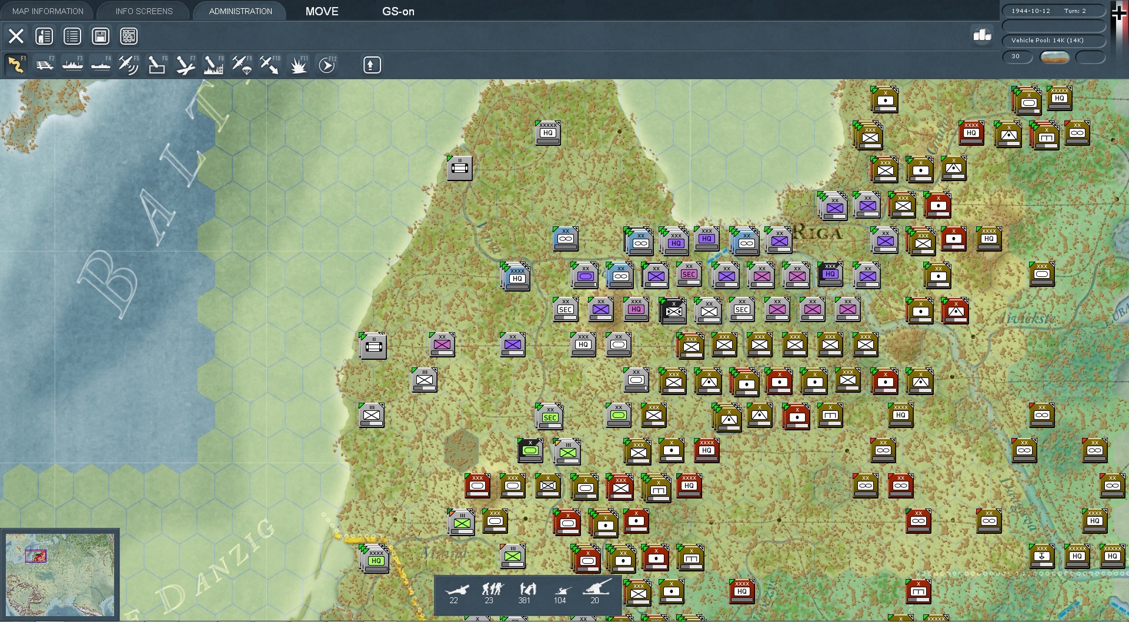The width and height of the screenshot is (1129, 622).
Task: Enable the F12 automated air directives
Action: (326, 65)
